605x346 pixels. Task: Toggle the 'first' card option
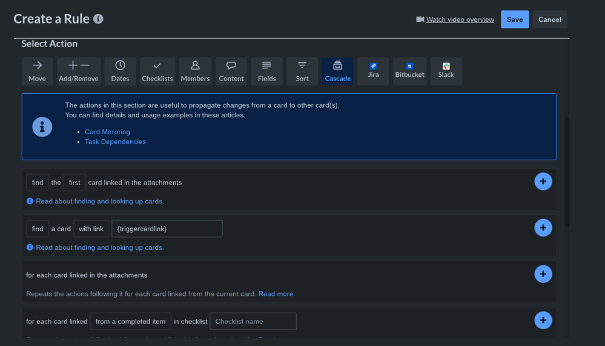pyautogui.click(x=74, y=183)
